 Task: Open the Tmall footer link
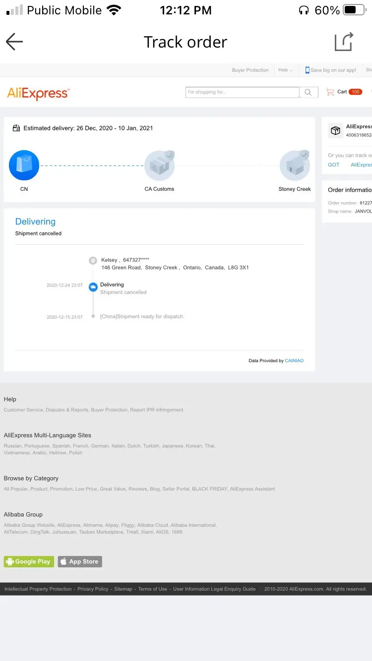[132, 532]
